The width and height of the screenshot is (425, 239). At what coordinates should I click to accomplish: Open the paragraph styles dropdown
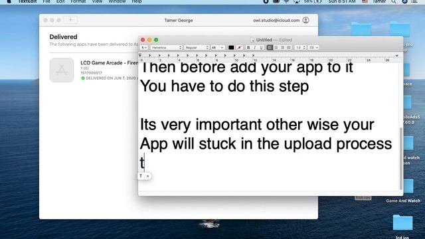tap(143, 48)
